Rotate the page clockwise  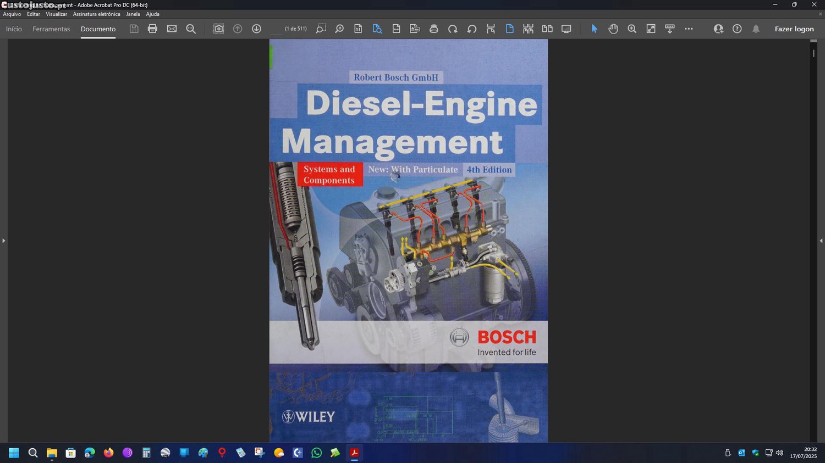pos(453,29)
